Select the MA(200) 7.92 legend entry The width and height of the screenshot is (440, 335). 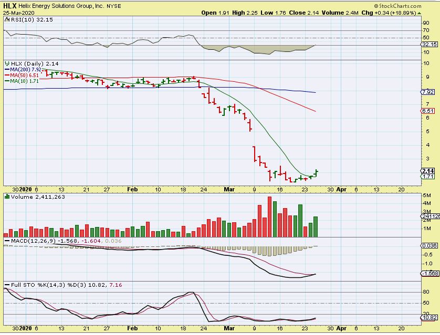click(23, 70)
